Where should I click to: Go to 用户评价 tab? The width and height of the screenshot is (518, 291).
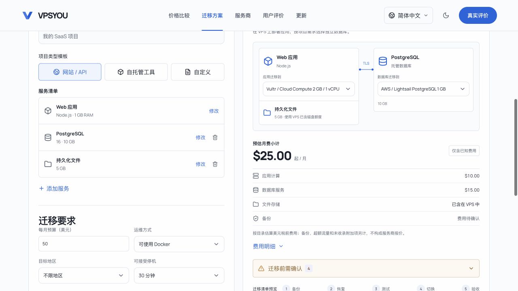pyautogui.click(x=273, y=15)
